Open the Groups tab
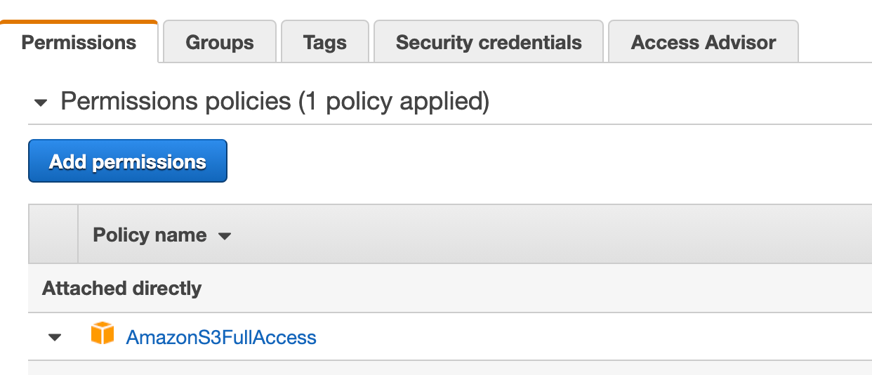The image size is (872, 375). (x=220, y=42)
